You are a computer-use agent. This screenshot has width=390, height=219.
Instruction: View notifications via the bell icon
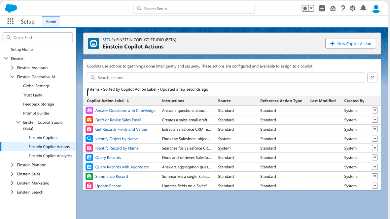(364, 8)
